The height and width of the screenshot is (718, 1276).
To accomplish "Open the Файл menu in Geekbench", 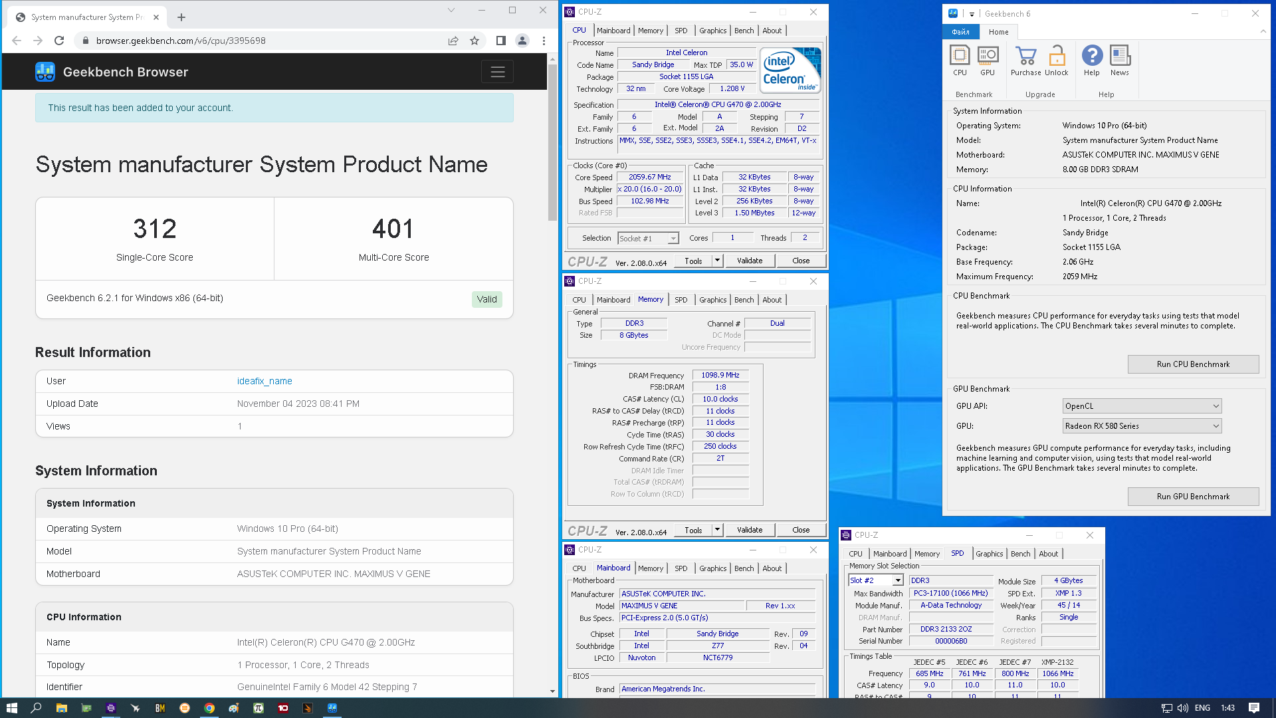I will point(960,32).
